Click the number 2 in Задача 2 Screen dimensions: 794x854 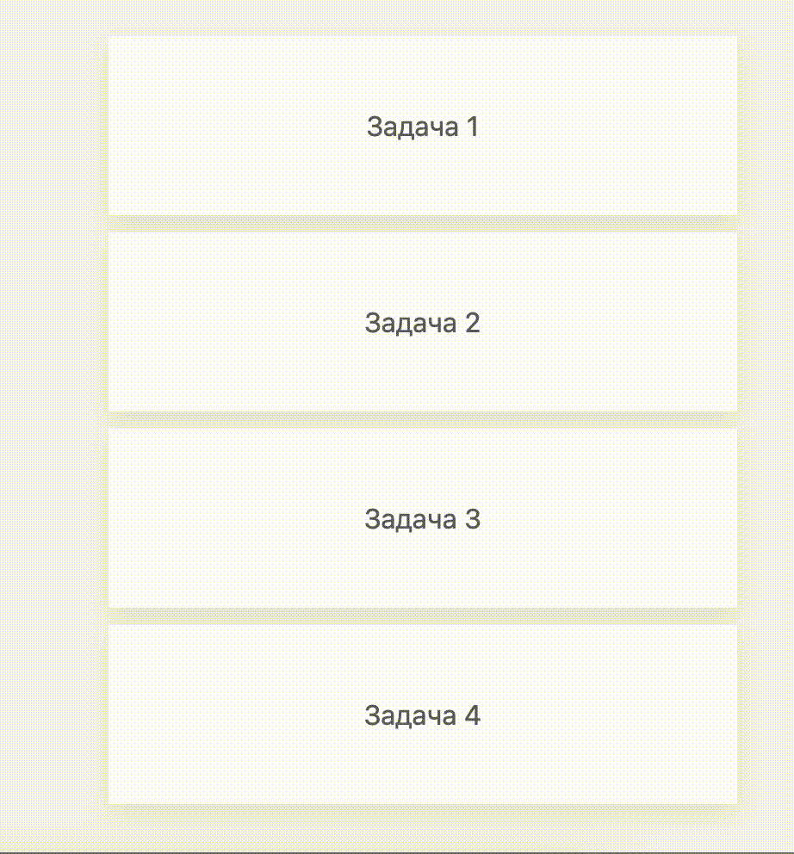pyautogui.click(x=472, y=323)
